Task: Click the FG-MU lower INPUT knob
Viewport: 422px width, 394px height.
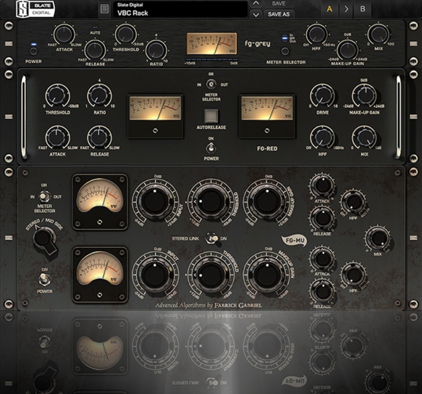Action: tap(155, 275)
